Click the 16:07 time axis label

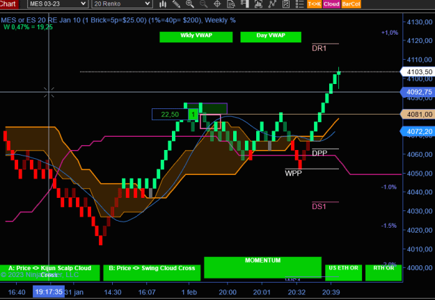[147, 292]
